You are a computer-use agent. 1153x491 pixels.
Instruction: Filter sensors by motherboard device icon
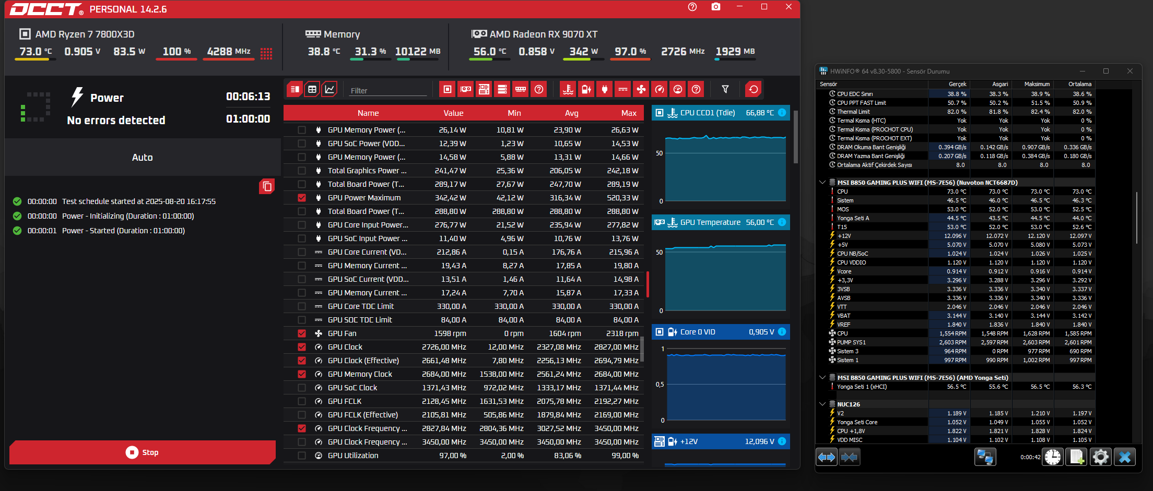(x=484, y=89)
